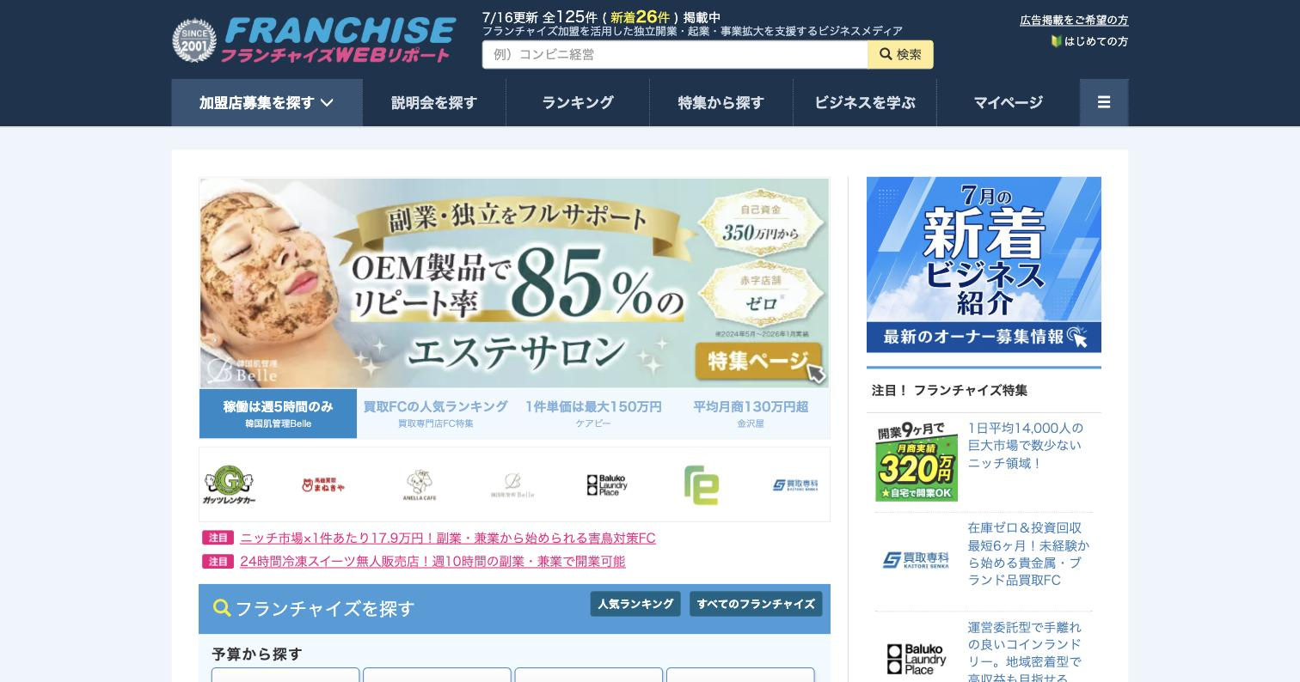The height and width of the screenshot is (682, 1300).
Task: Click the ガッツレンタカー brand logo
Action: [229, 485]
